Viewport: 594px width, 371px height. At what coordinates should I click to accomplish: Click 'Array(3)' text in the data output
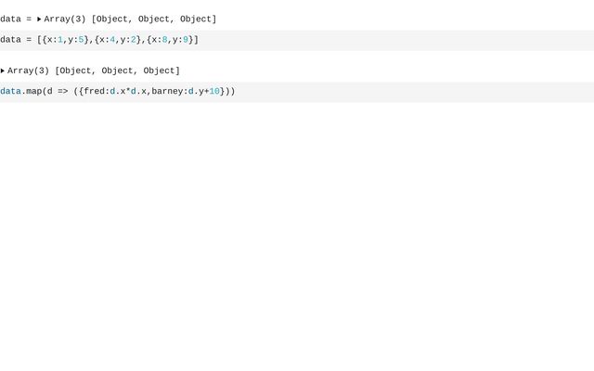[65, 19]
